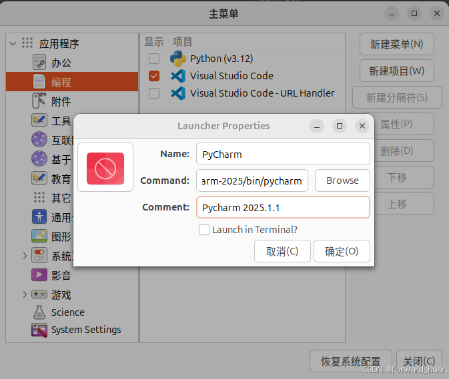This screenshot has height=379, width=449.
Task: Click the Science flask icon
Action: (x=39, y=312)
